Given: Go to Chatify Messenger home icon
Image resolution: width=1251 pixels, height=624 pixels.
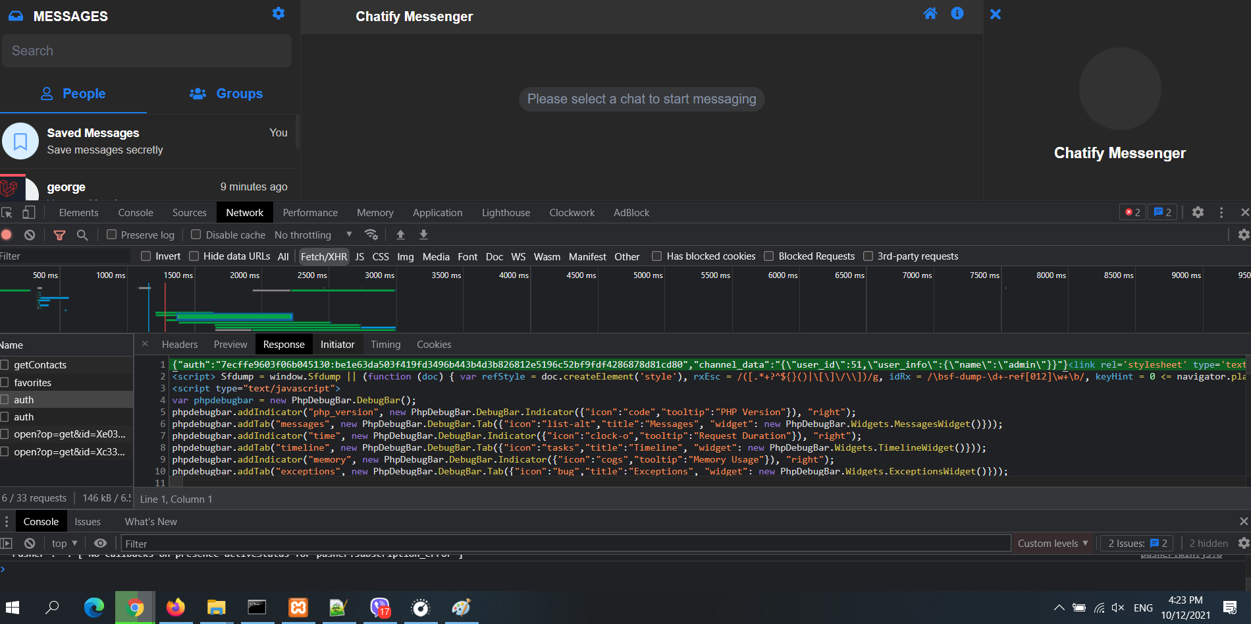Looking at the screenshot, I should (x=930, y=13).
